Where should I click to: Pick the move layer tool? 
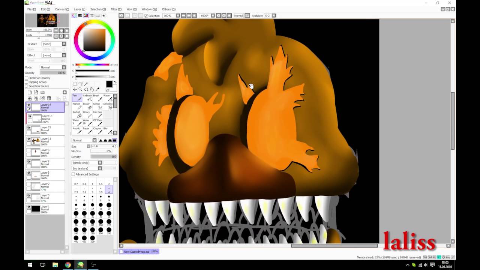pos(75,89)
